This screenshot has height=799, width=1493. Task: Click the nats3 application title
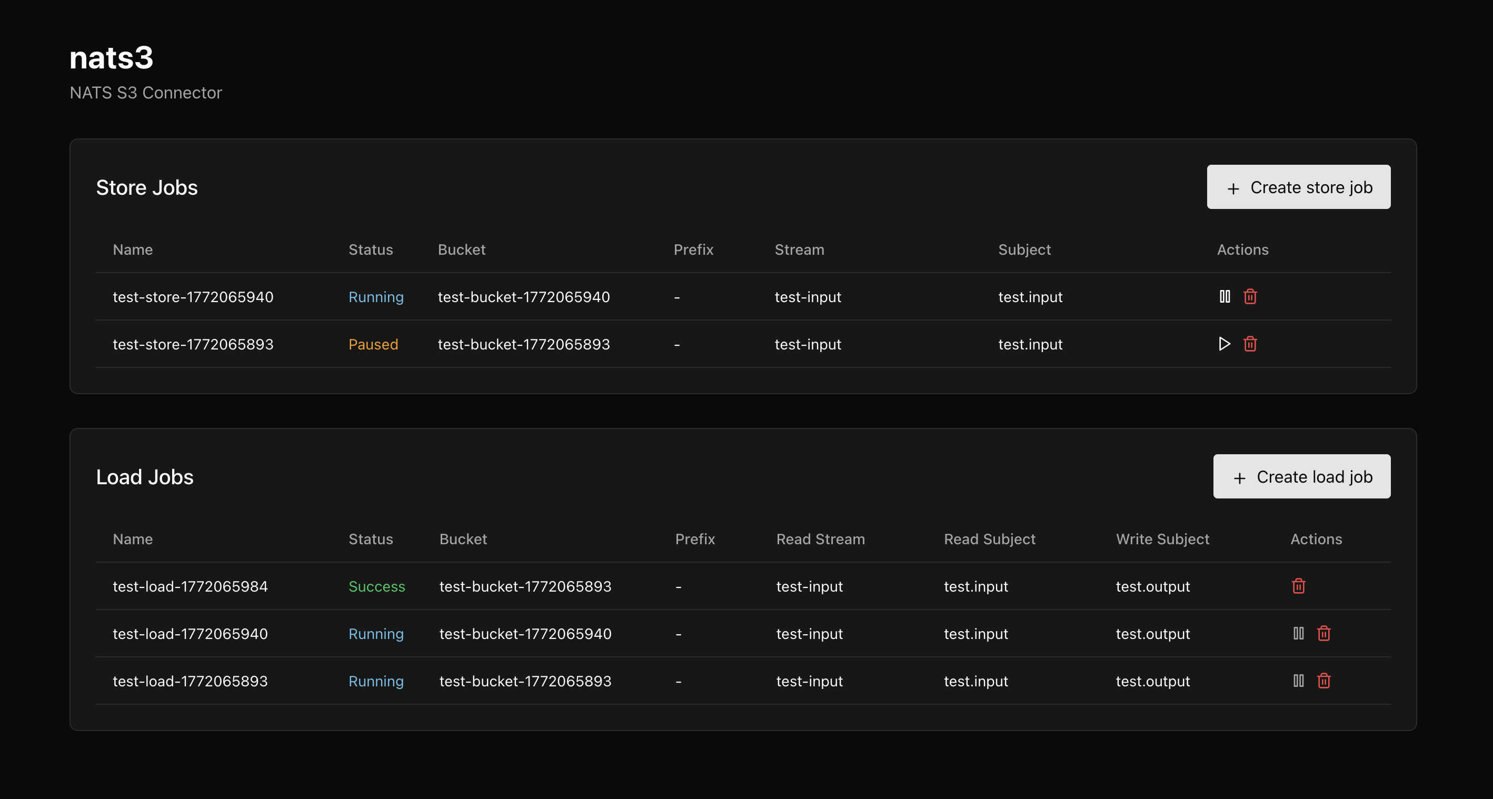111,57
